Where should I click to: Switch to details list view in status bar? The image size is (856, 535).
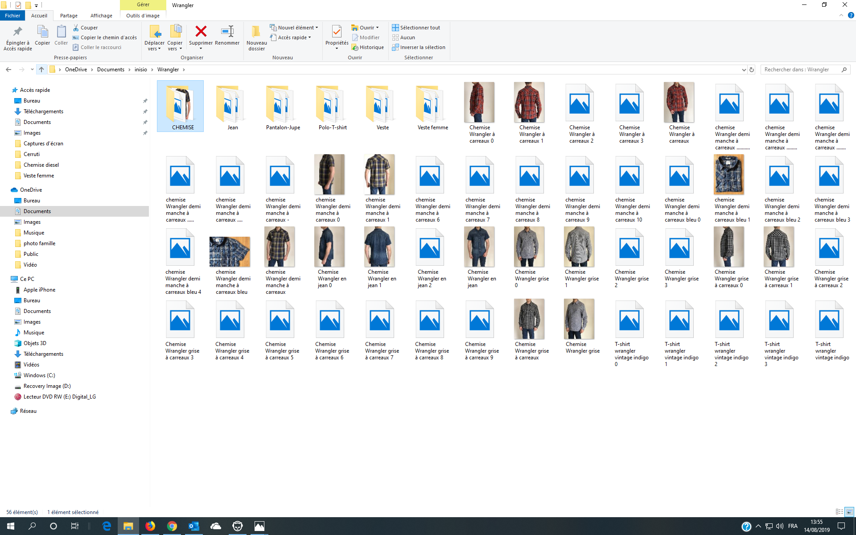coord(839,512)
